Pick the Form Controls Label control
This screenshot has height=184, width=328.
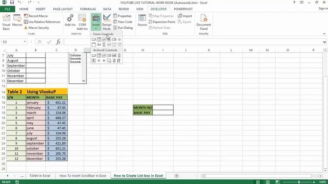tap(99, 44)
